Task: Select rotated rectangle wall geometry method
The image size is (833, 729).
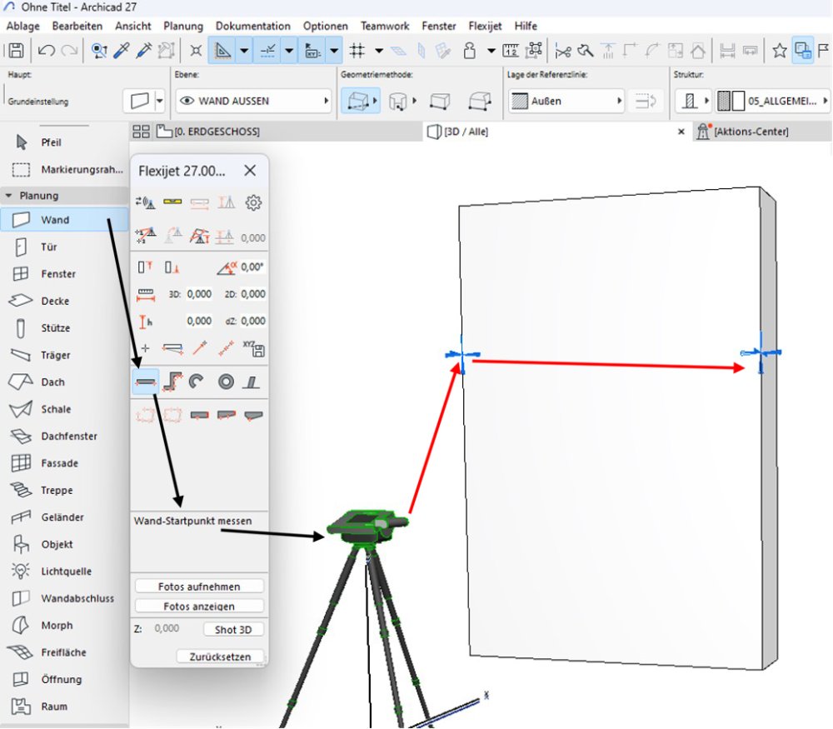Action: [x=479, y=101]
